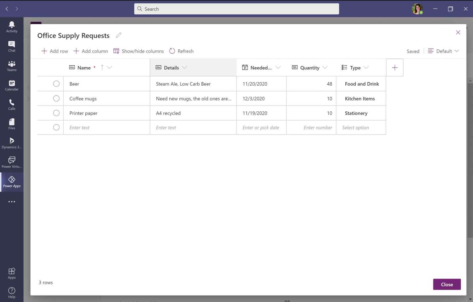
Task: Select the Calls sidebar icon
Action: [x=11, y=104]
